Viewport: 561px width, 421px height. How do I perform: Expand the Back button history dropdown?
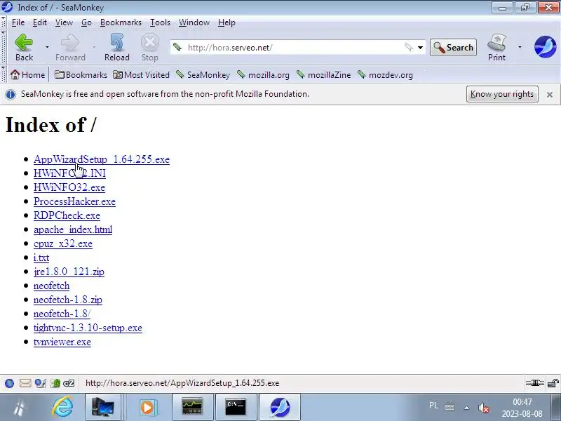(47, 47)
